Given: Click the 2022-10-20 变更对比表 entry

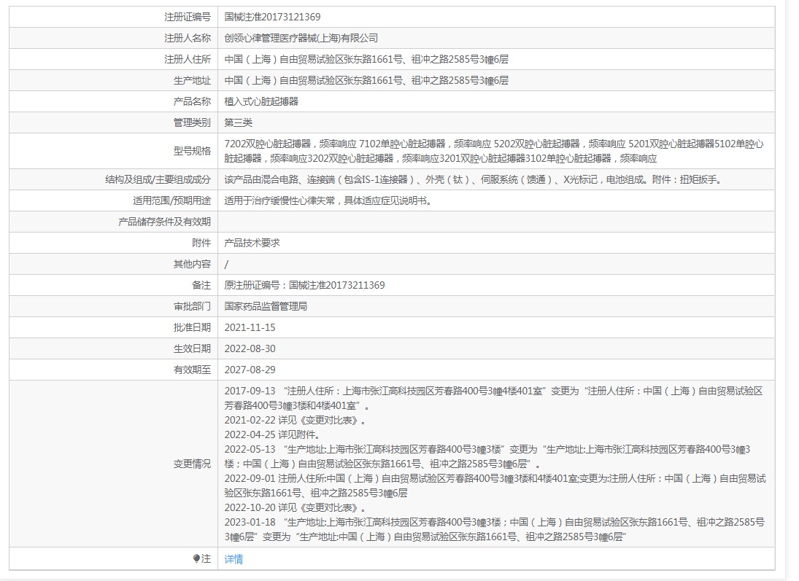Looking at the screenshot, I should tap(296, 507).
